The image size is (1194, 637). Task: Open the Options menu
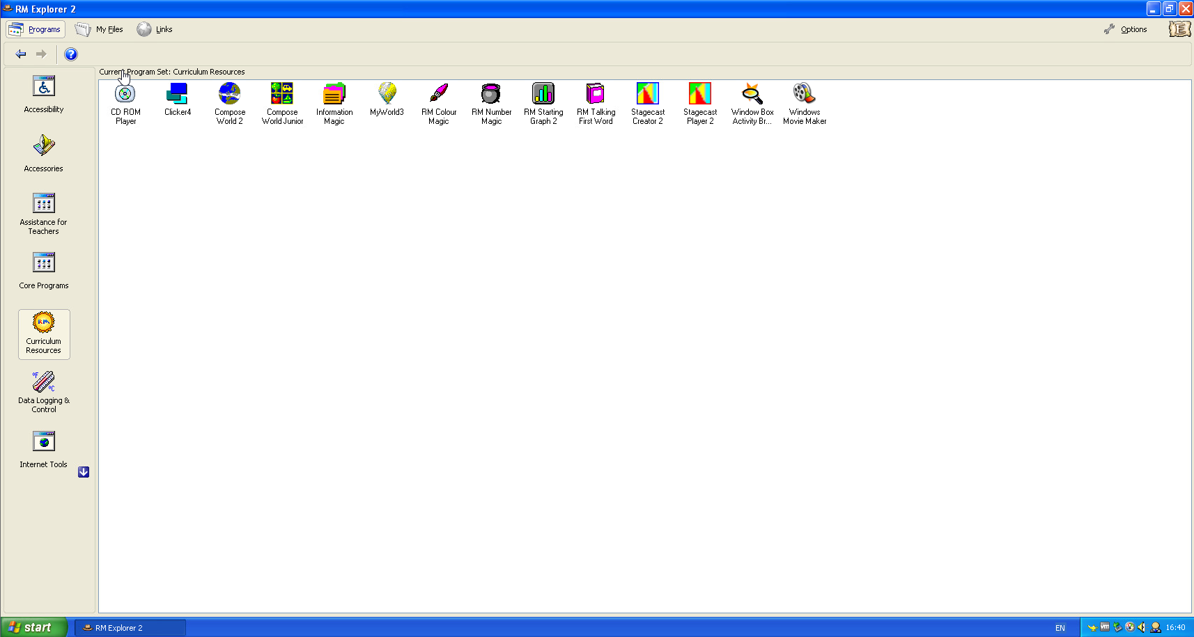1126,29
